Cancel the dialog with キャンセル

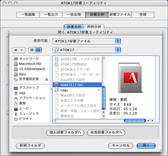(x=121, y=146)
